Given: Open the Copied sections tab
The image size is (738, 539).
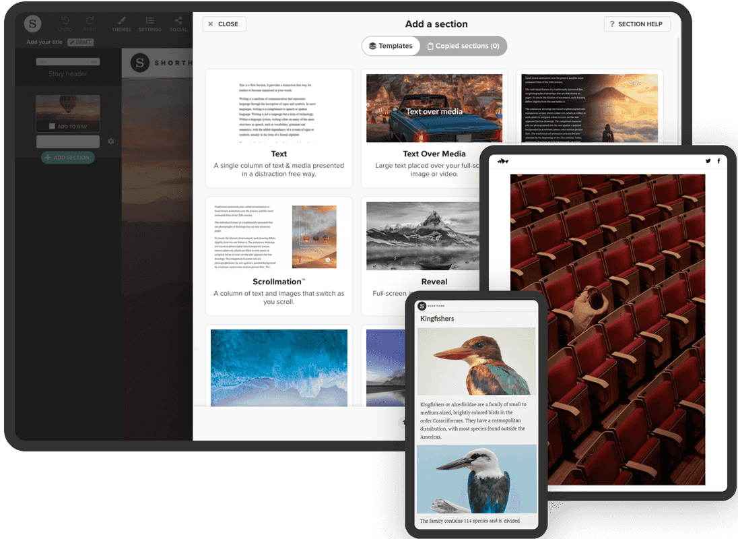Looking at the screenshot, I should 464,46.
